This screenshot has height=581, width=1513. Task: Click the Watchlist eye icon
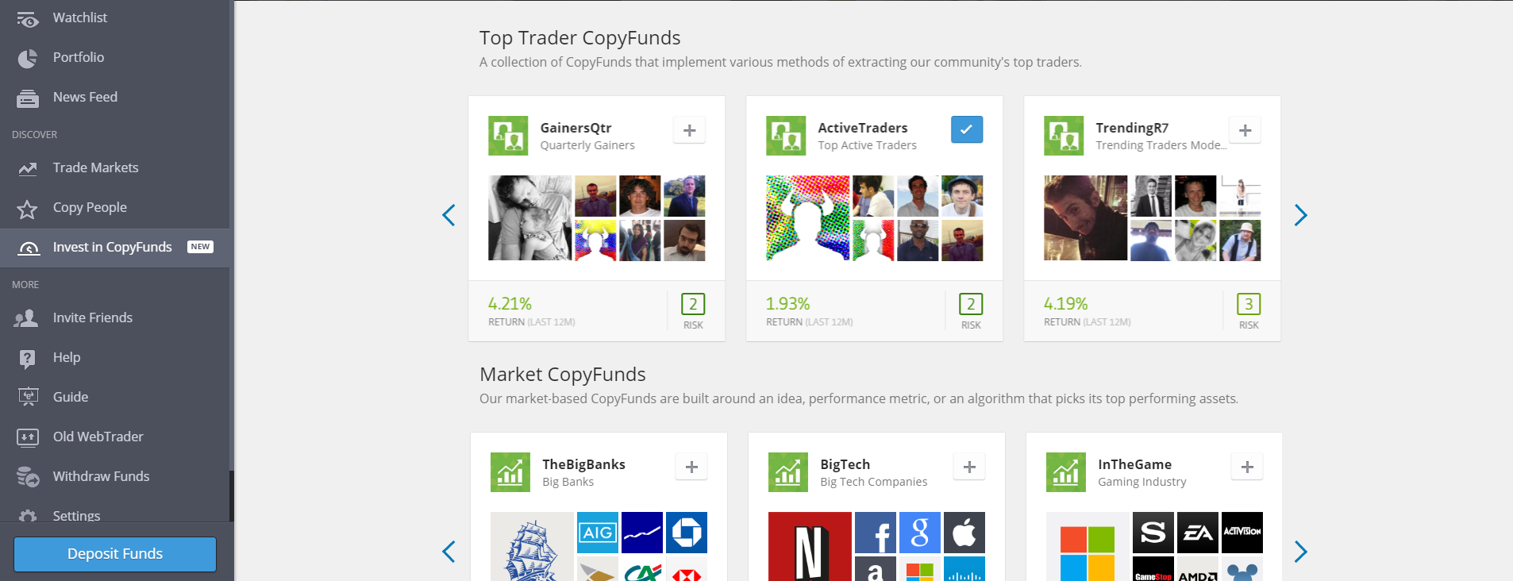pyautogui.click(x=28, y=18)
